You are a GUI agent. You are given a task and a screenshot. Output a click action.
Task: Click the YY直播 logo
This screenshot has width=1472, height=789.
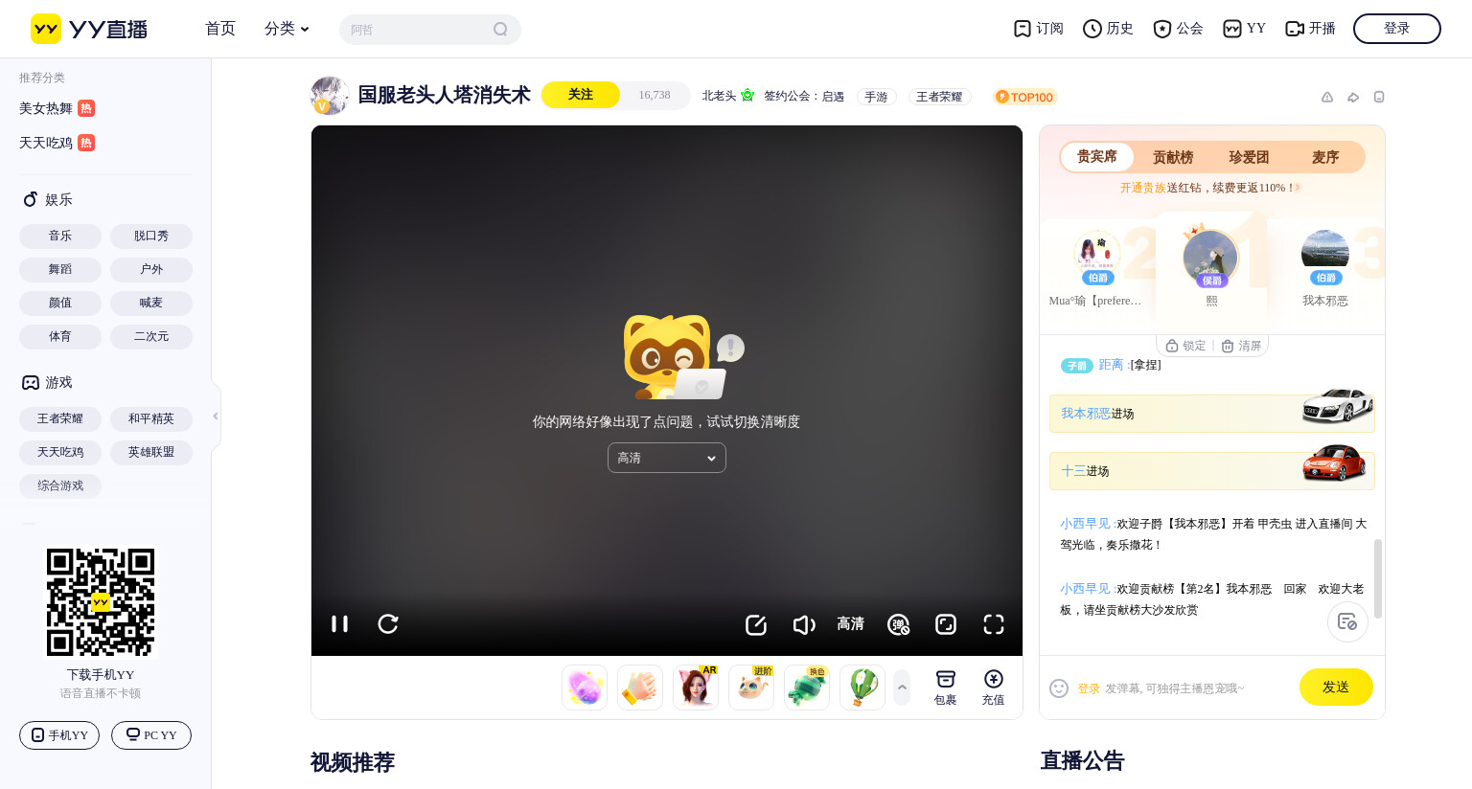click(88, 29)
